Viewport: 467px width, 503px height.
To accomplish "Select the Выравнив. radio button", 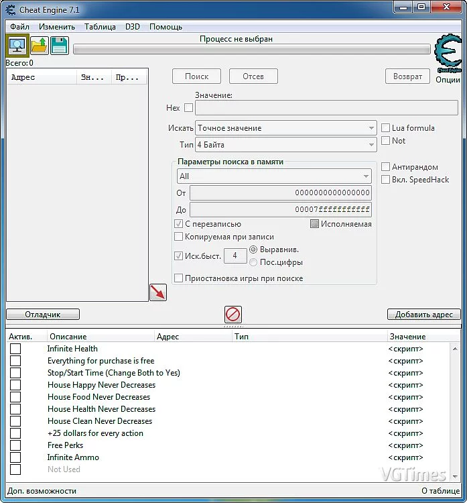I will click(x=253, y=249).
